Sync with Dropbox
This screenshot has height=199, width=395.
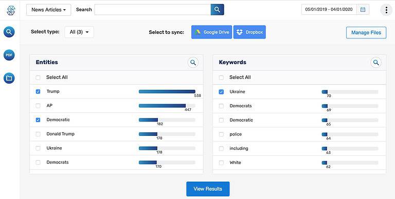249,32
